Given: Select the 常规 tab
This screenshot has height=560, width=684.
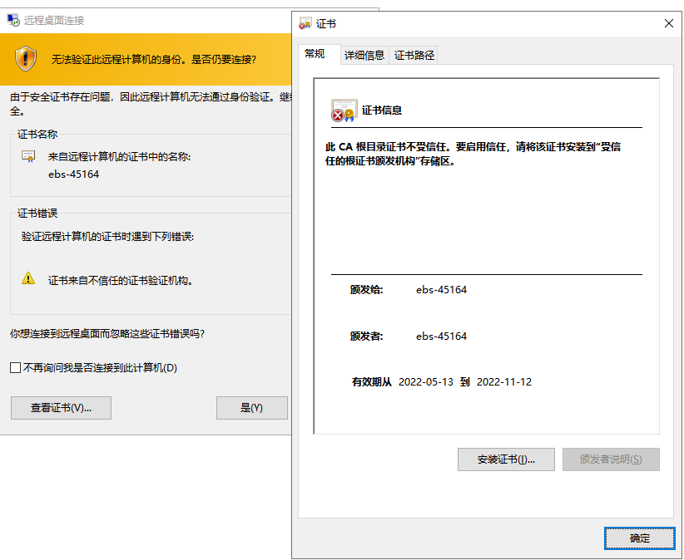Looking at the screenshot, I should coord(315,54).
